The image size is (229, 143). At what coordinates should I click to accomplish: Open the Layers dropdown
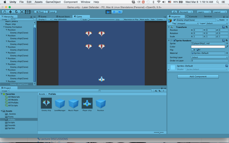coord(204,12)
